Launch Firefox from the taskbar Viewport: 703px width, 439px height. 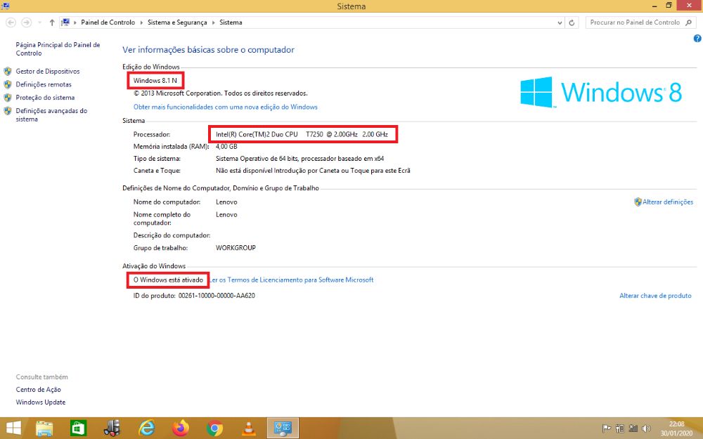(181, 428)
